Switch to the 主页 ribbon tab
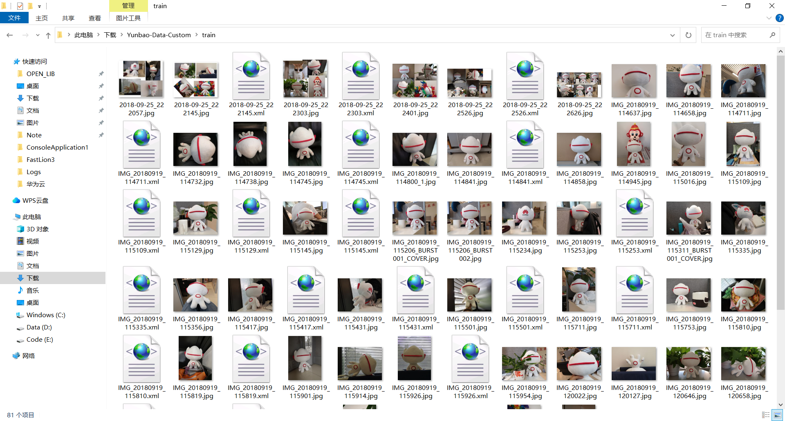Image resolution: width=785 pixels, height=421 pixels. (x=42, y=18)
